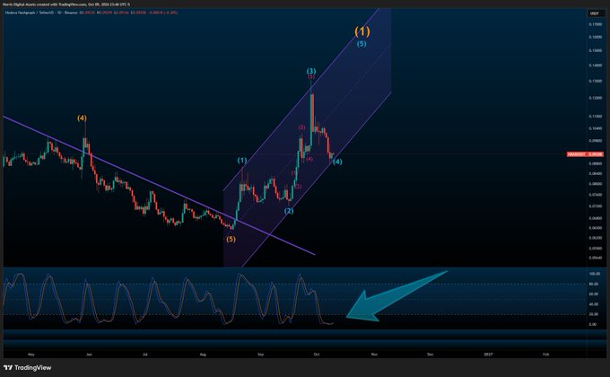
Task: Click the Sep label on the time axis
Action: (x=261, y=355)
